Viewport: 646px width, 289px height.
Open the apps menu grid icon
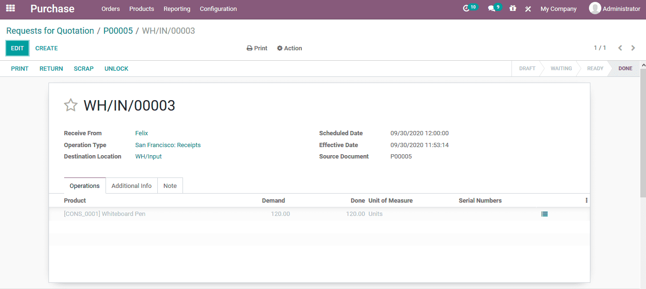10,8
